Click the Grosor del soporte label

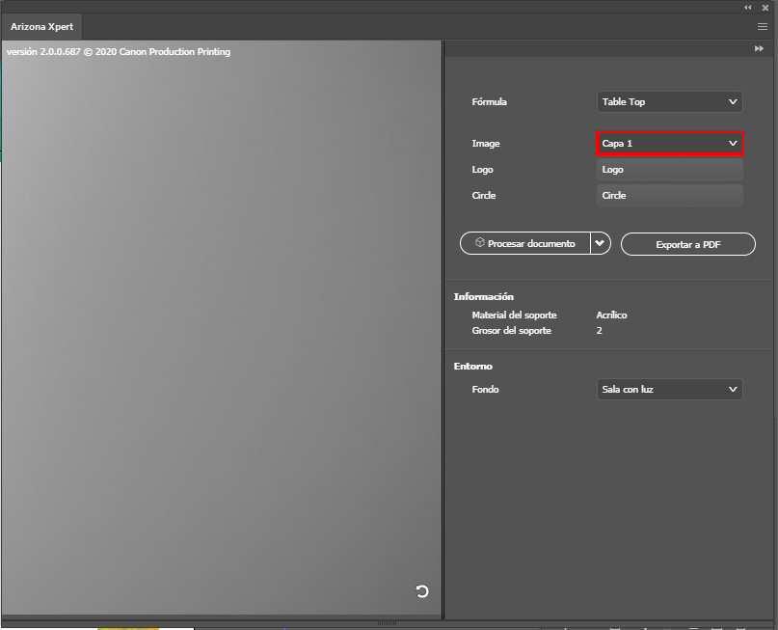click(511, 331)
